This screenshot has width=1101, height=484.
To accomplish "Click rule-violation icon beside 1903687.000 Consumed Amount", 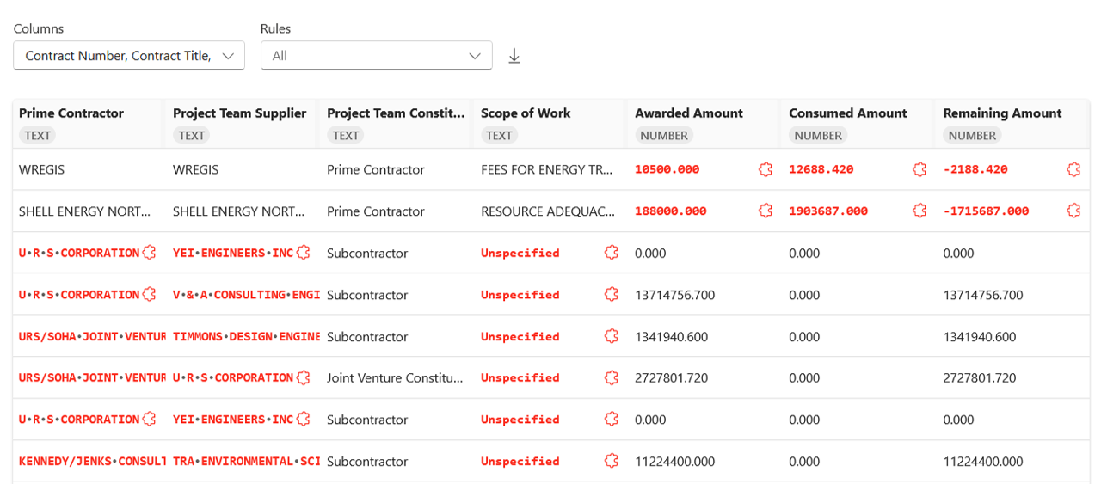I will [920, 211].
